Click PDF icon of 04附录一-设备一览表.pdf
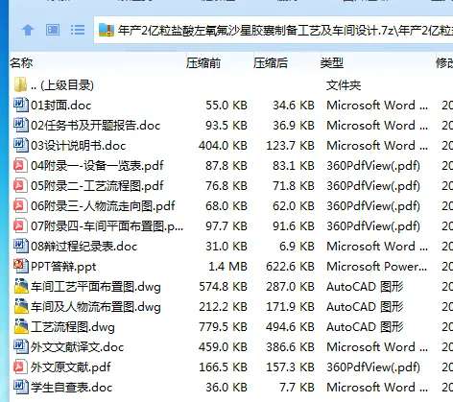 point(20,165)
